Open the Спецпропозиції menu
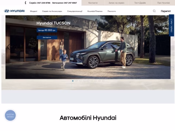This screenshot has width=175, height=131. tap(75, 11)
